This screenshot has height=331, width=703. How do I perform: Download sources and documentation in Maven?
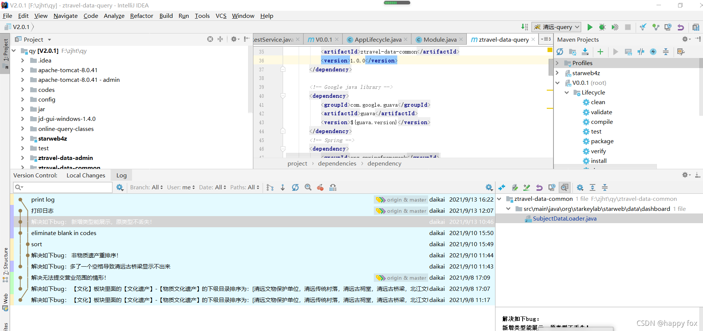tap(585, 52)
